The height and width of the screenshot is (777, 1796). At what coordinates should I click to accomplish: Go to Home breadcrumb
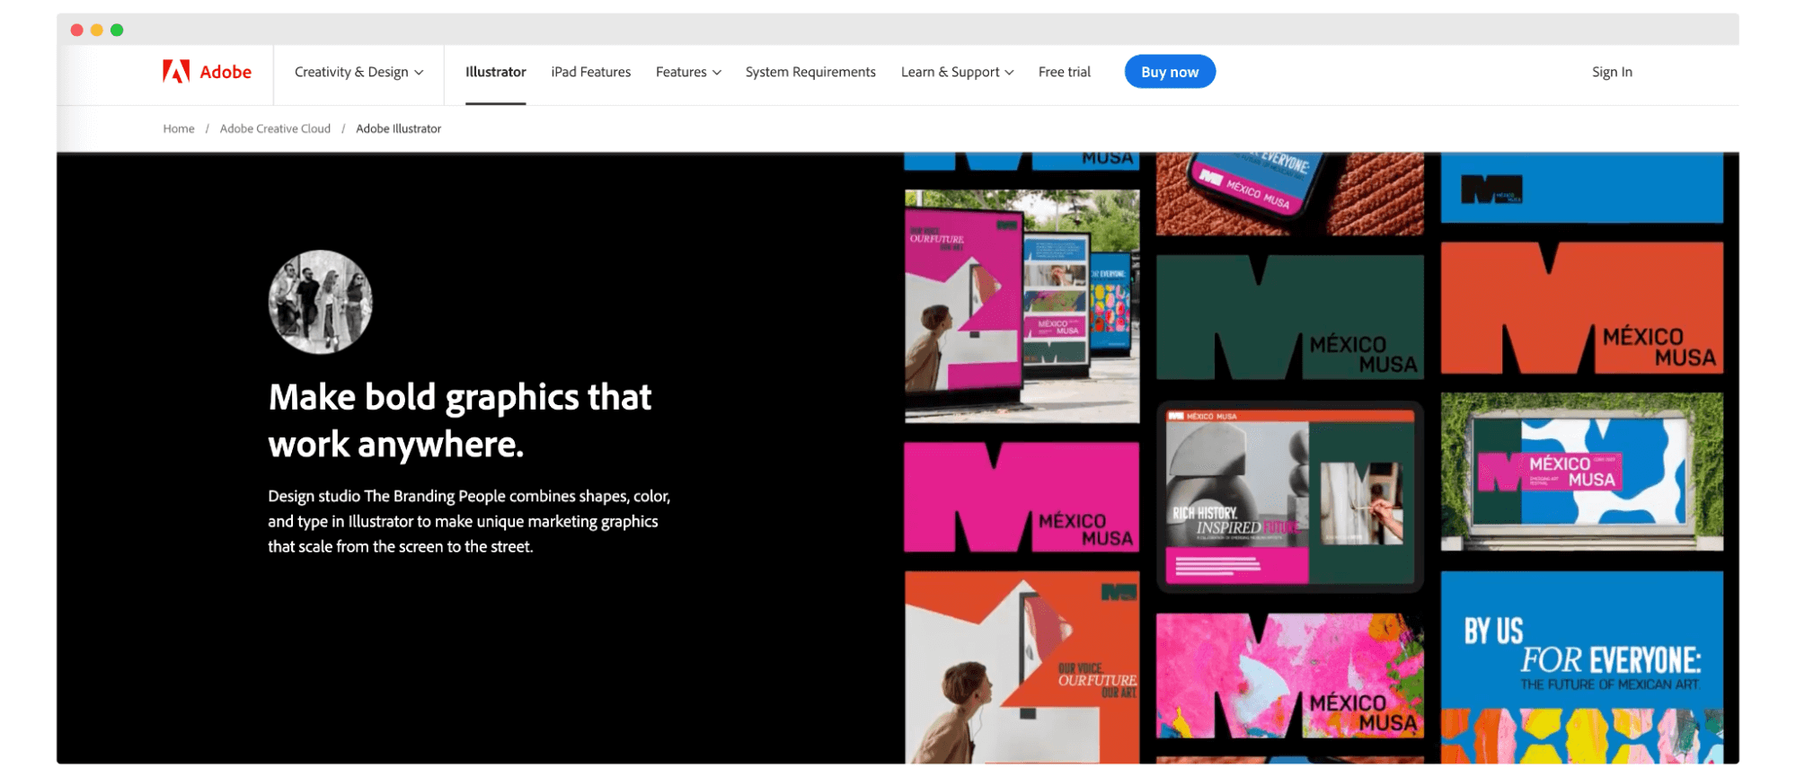179,128
